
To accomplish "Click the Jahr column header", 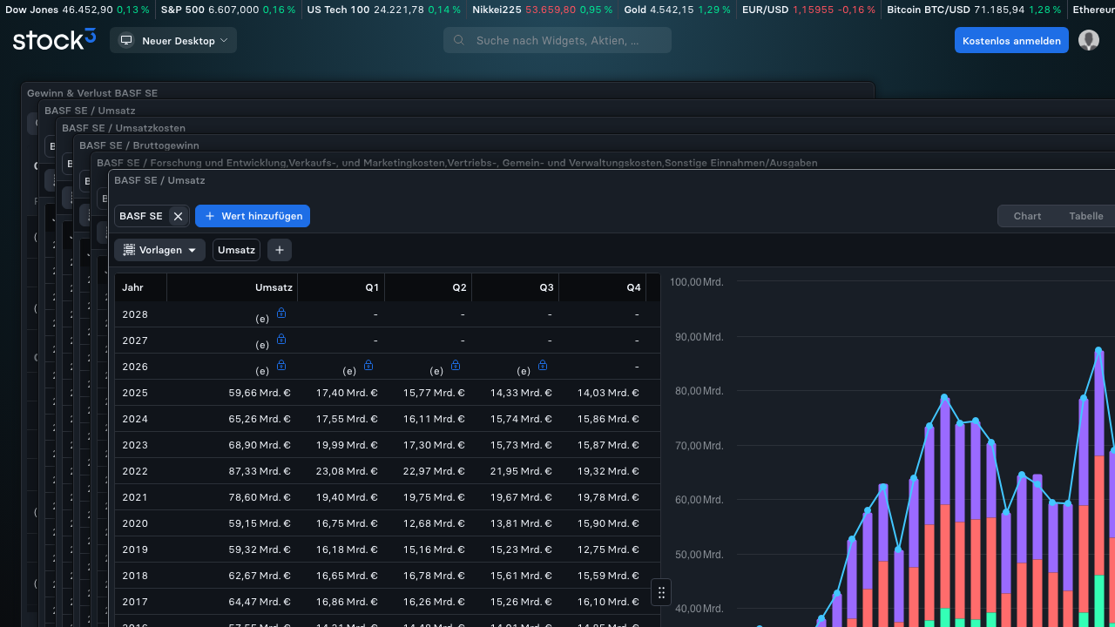I will 141,287.
